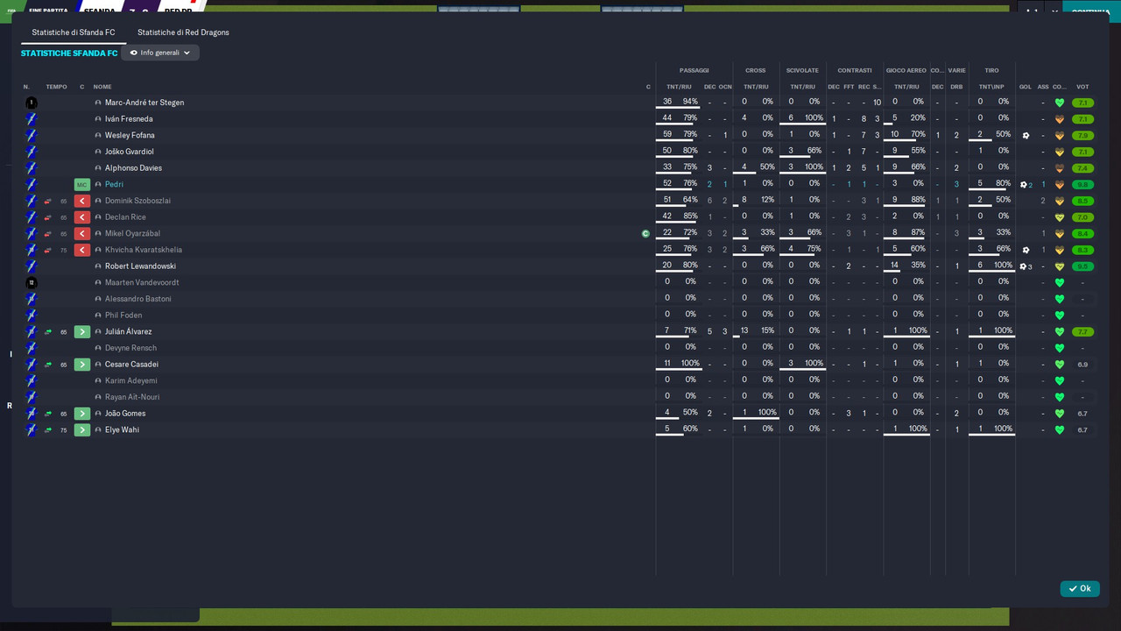Screen dimensions: 1121x631
Task: Click the goal ball icon in Lewandowski's row
Action: point(1023,266)
